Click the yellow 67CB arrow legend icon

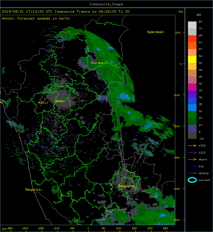(192, 145)
